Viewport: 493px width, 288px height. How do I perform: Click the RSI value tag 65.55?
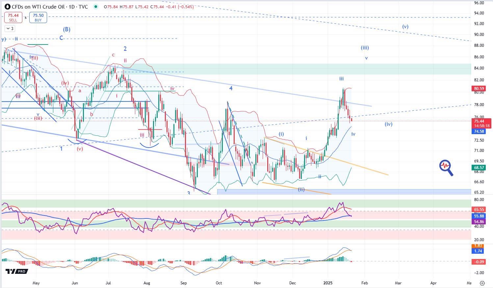click(x=479, y=210)
